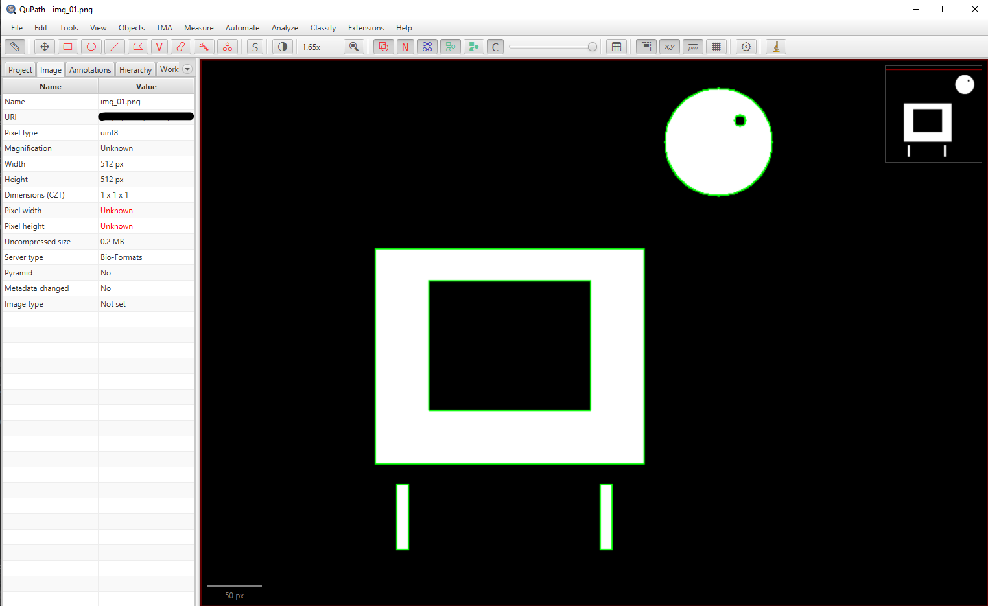
Task: Open the Workflow tab dropdown arrow
Action: click(187, 69)
